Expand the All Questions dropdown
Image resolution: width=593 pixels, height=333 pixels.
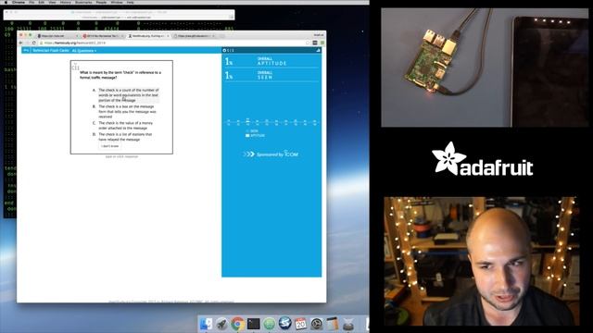84,51
